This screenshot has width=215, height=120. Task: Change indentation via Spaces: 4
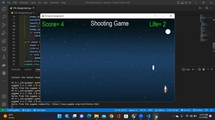click(133, 110)
